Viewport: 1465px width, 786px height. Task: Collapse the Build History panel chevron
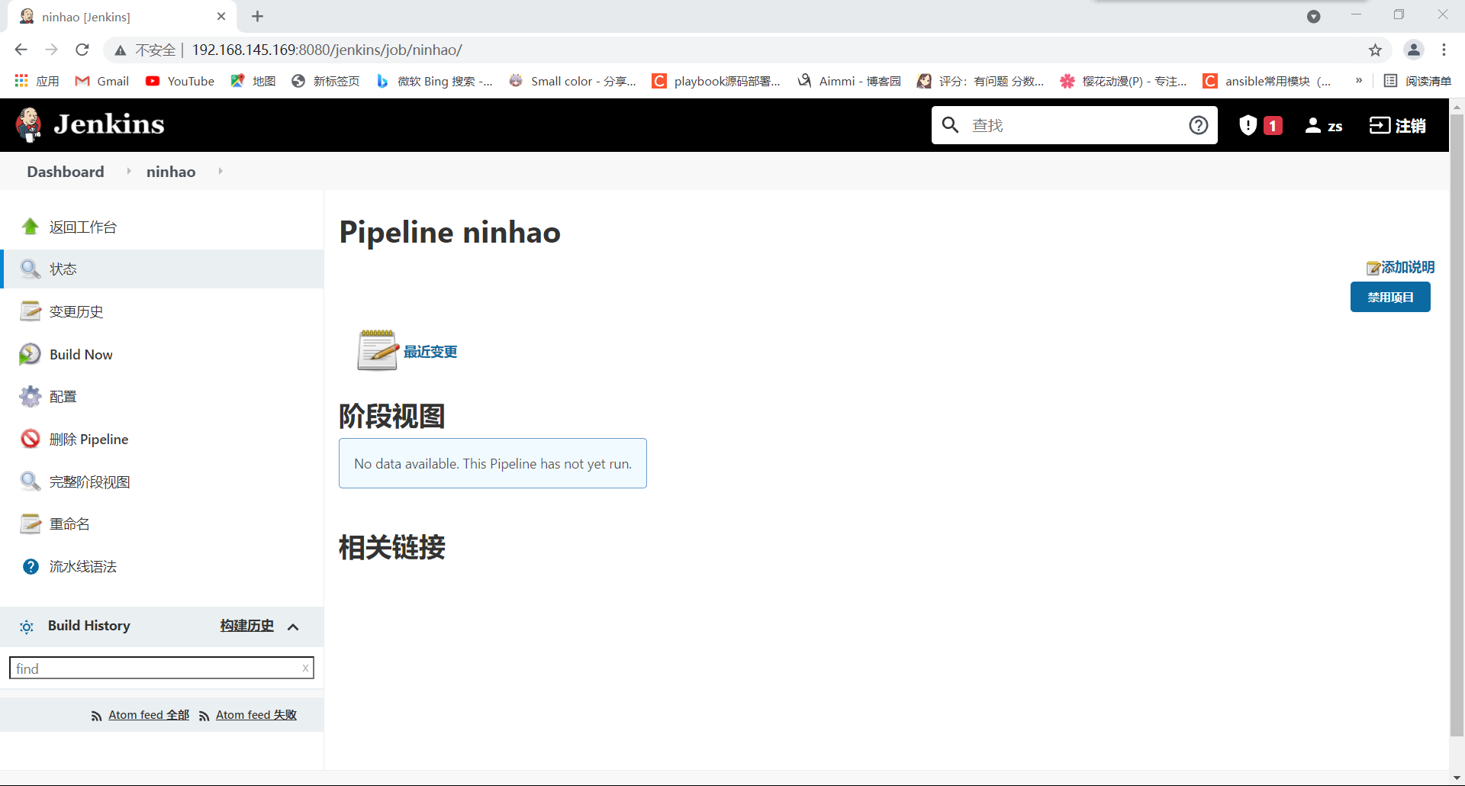tap(293, 627)
